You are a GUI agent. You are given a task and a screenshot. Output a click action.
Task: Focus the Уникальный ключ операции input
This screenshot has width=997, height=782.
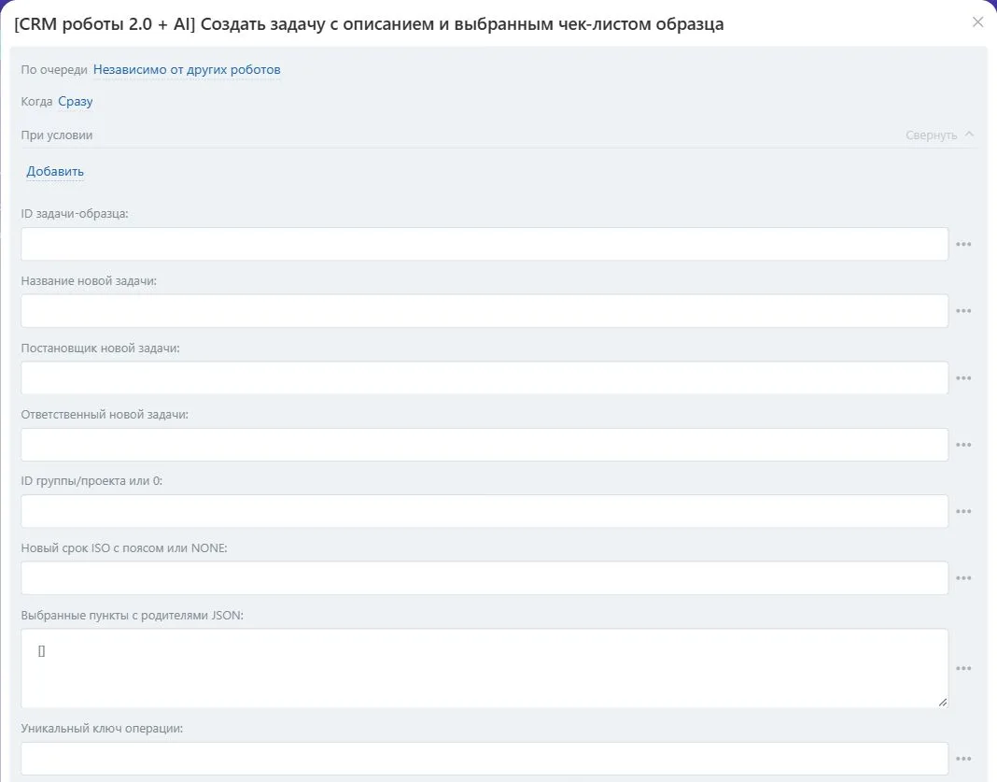coord(484,759)
